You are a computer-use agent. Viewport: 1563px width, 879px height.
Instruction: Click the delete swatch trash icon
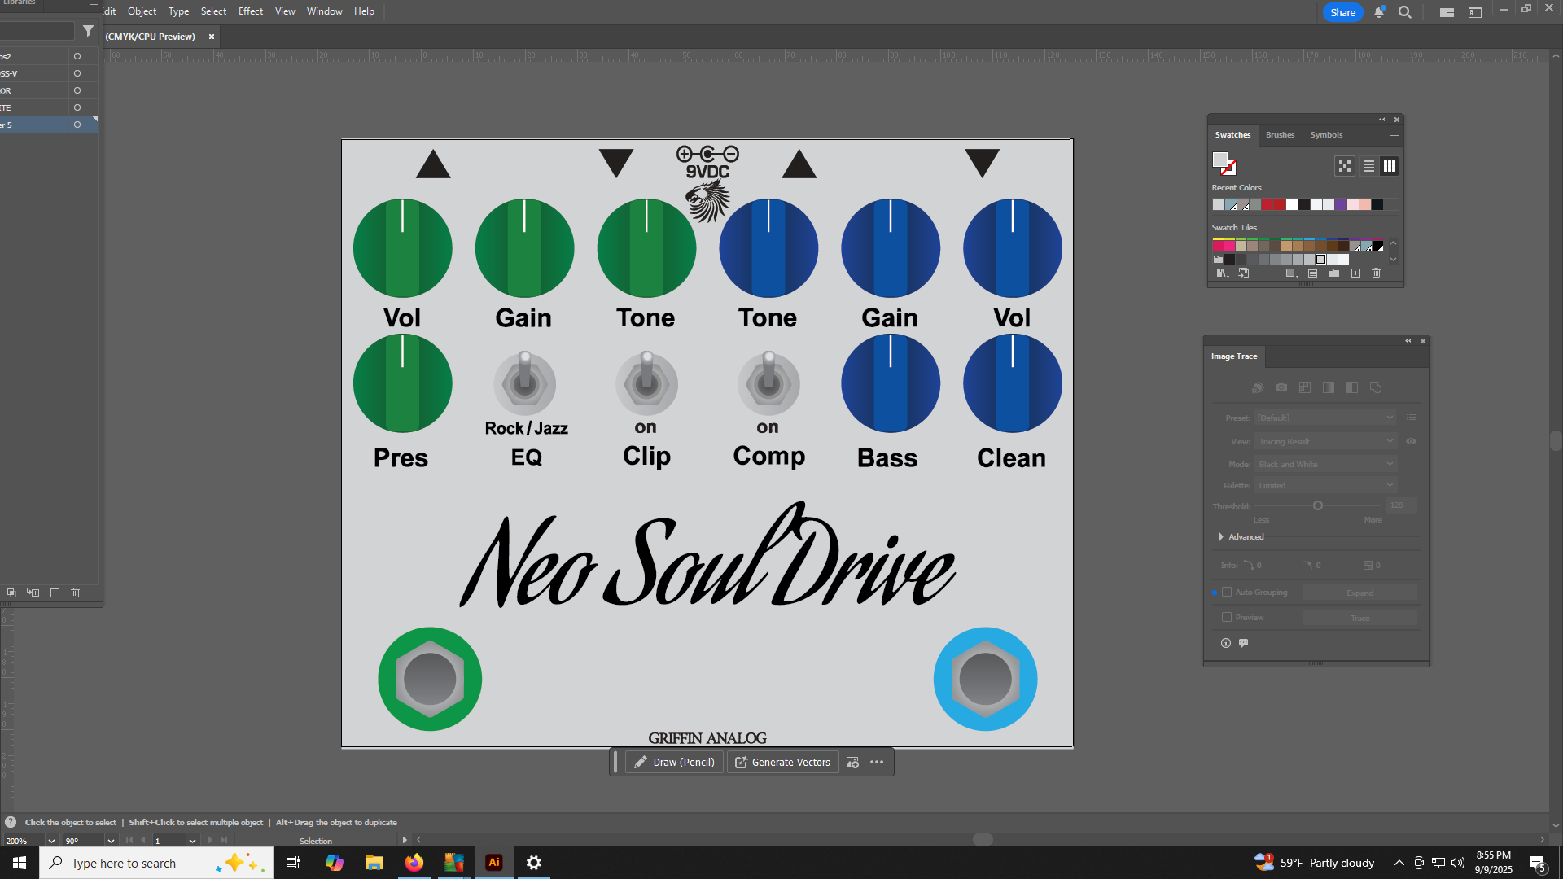click(1376, 273)
